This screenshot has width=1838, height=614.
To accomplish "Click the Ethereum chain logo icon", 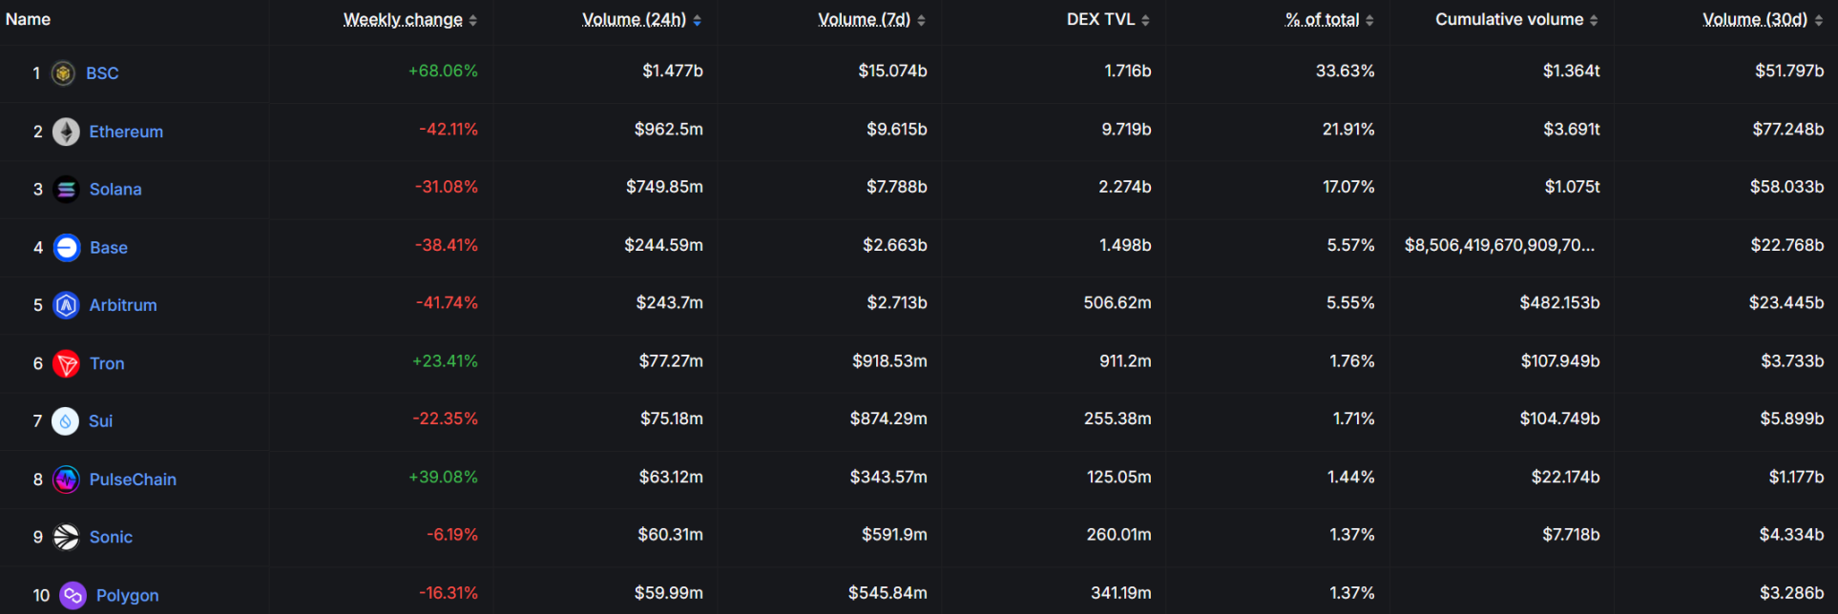I will pos(66,132).
